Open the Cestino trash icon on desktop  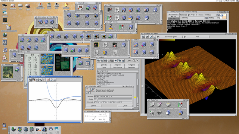[4, 125]
